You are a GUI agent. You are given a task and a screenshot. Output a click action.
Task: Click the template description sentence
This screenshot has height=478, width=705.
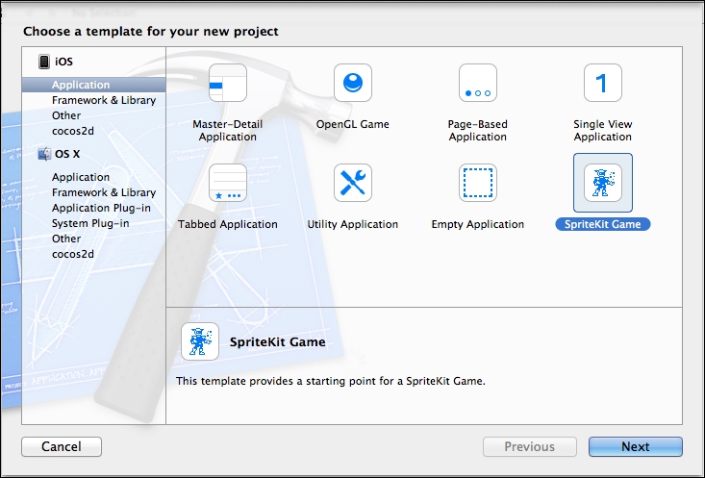[x=331, y=381]
